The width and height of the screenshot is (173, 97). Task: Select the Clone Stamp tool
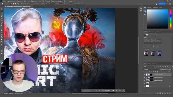2,30
